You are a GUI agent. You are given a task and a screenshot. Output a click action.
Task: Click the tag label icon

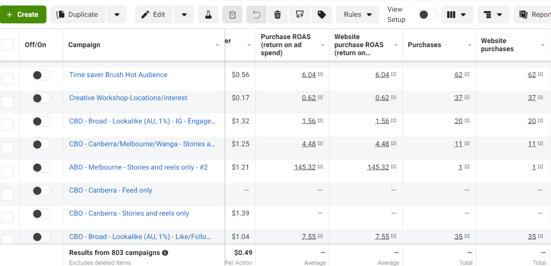point(322,15)
